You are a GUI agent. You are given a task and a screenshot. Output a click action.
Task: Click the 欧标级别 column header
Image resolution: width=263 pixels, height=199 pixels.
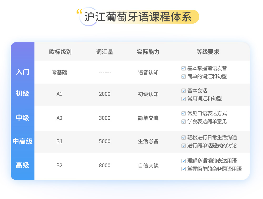[60, 52]
